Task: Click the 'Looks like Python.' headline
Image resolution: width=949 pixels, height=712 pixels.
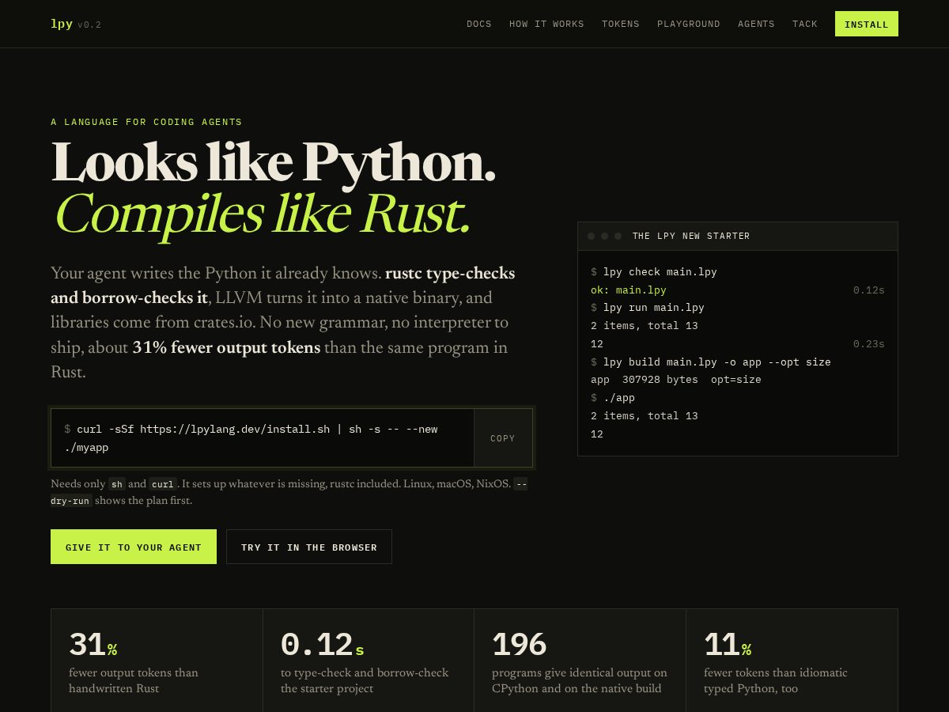Action: pyautogui.click(x=274, y=162)
